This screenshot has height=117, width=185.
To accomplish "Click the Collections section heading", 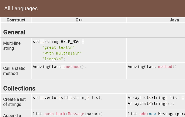I will tap(19, 88).
